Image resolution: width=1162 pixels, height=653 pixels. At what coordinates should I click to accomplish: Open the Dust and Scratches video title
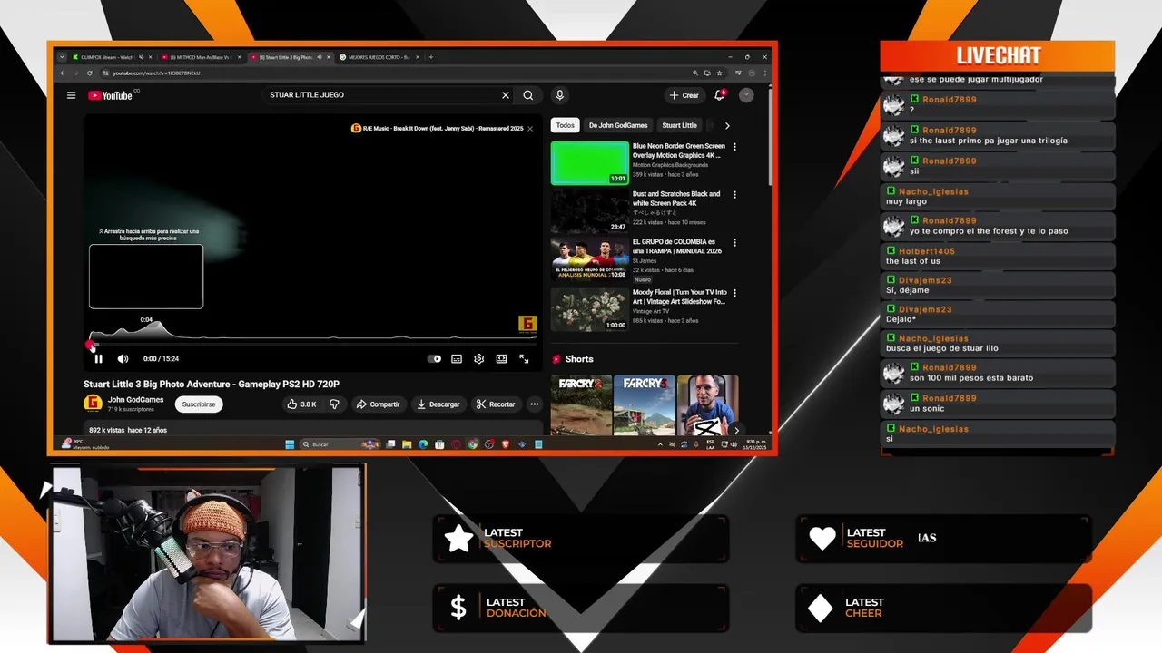click(676, 199)
